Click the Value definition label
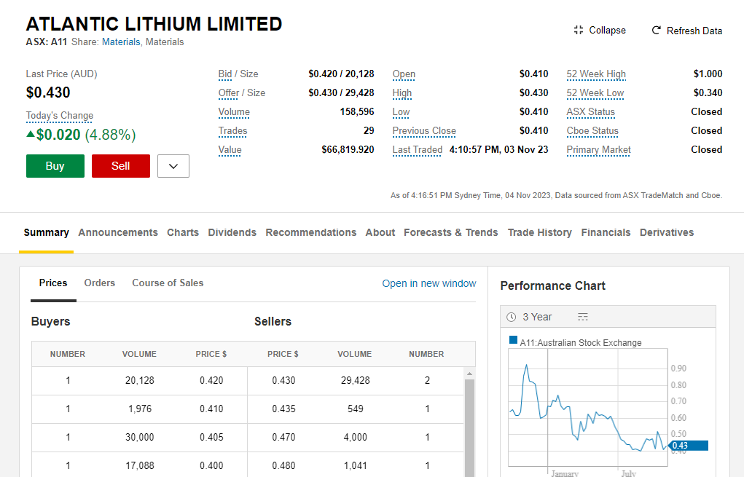The width and height of the screenshot is (744, 477). 230,150
